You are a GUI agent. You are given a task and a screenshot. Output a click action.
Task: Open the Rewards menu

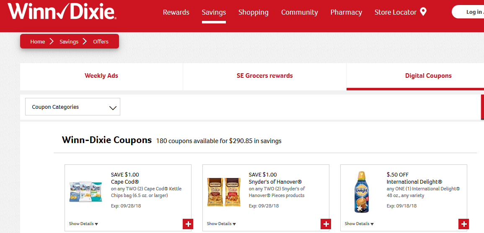click(176, 12)
